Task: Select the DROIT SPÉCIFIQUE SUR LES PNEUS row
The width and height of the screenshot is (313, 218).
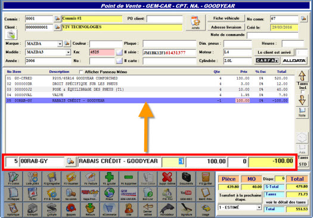Action: (147, 84)
